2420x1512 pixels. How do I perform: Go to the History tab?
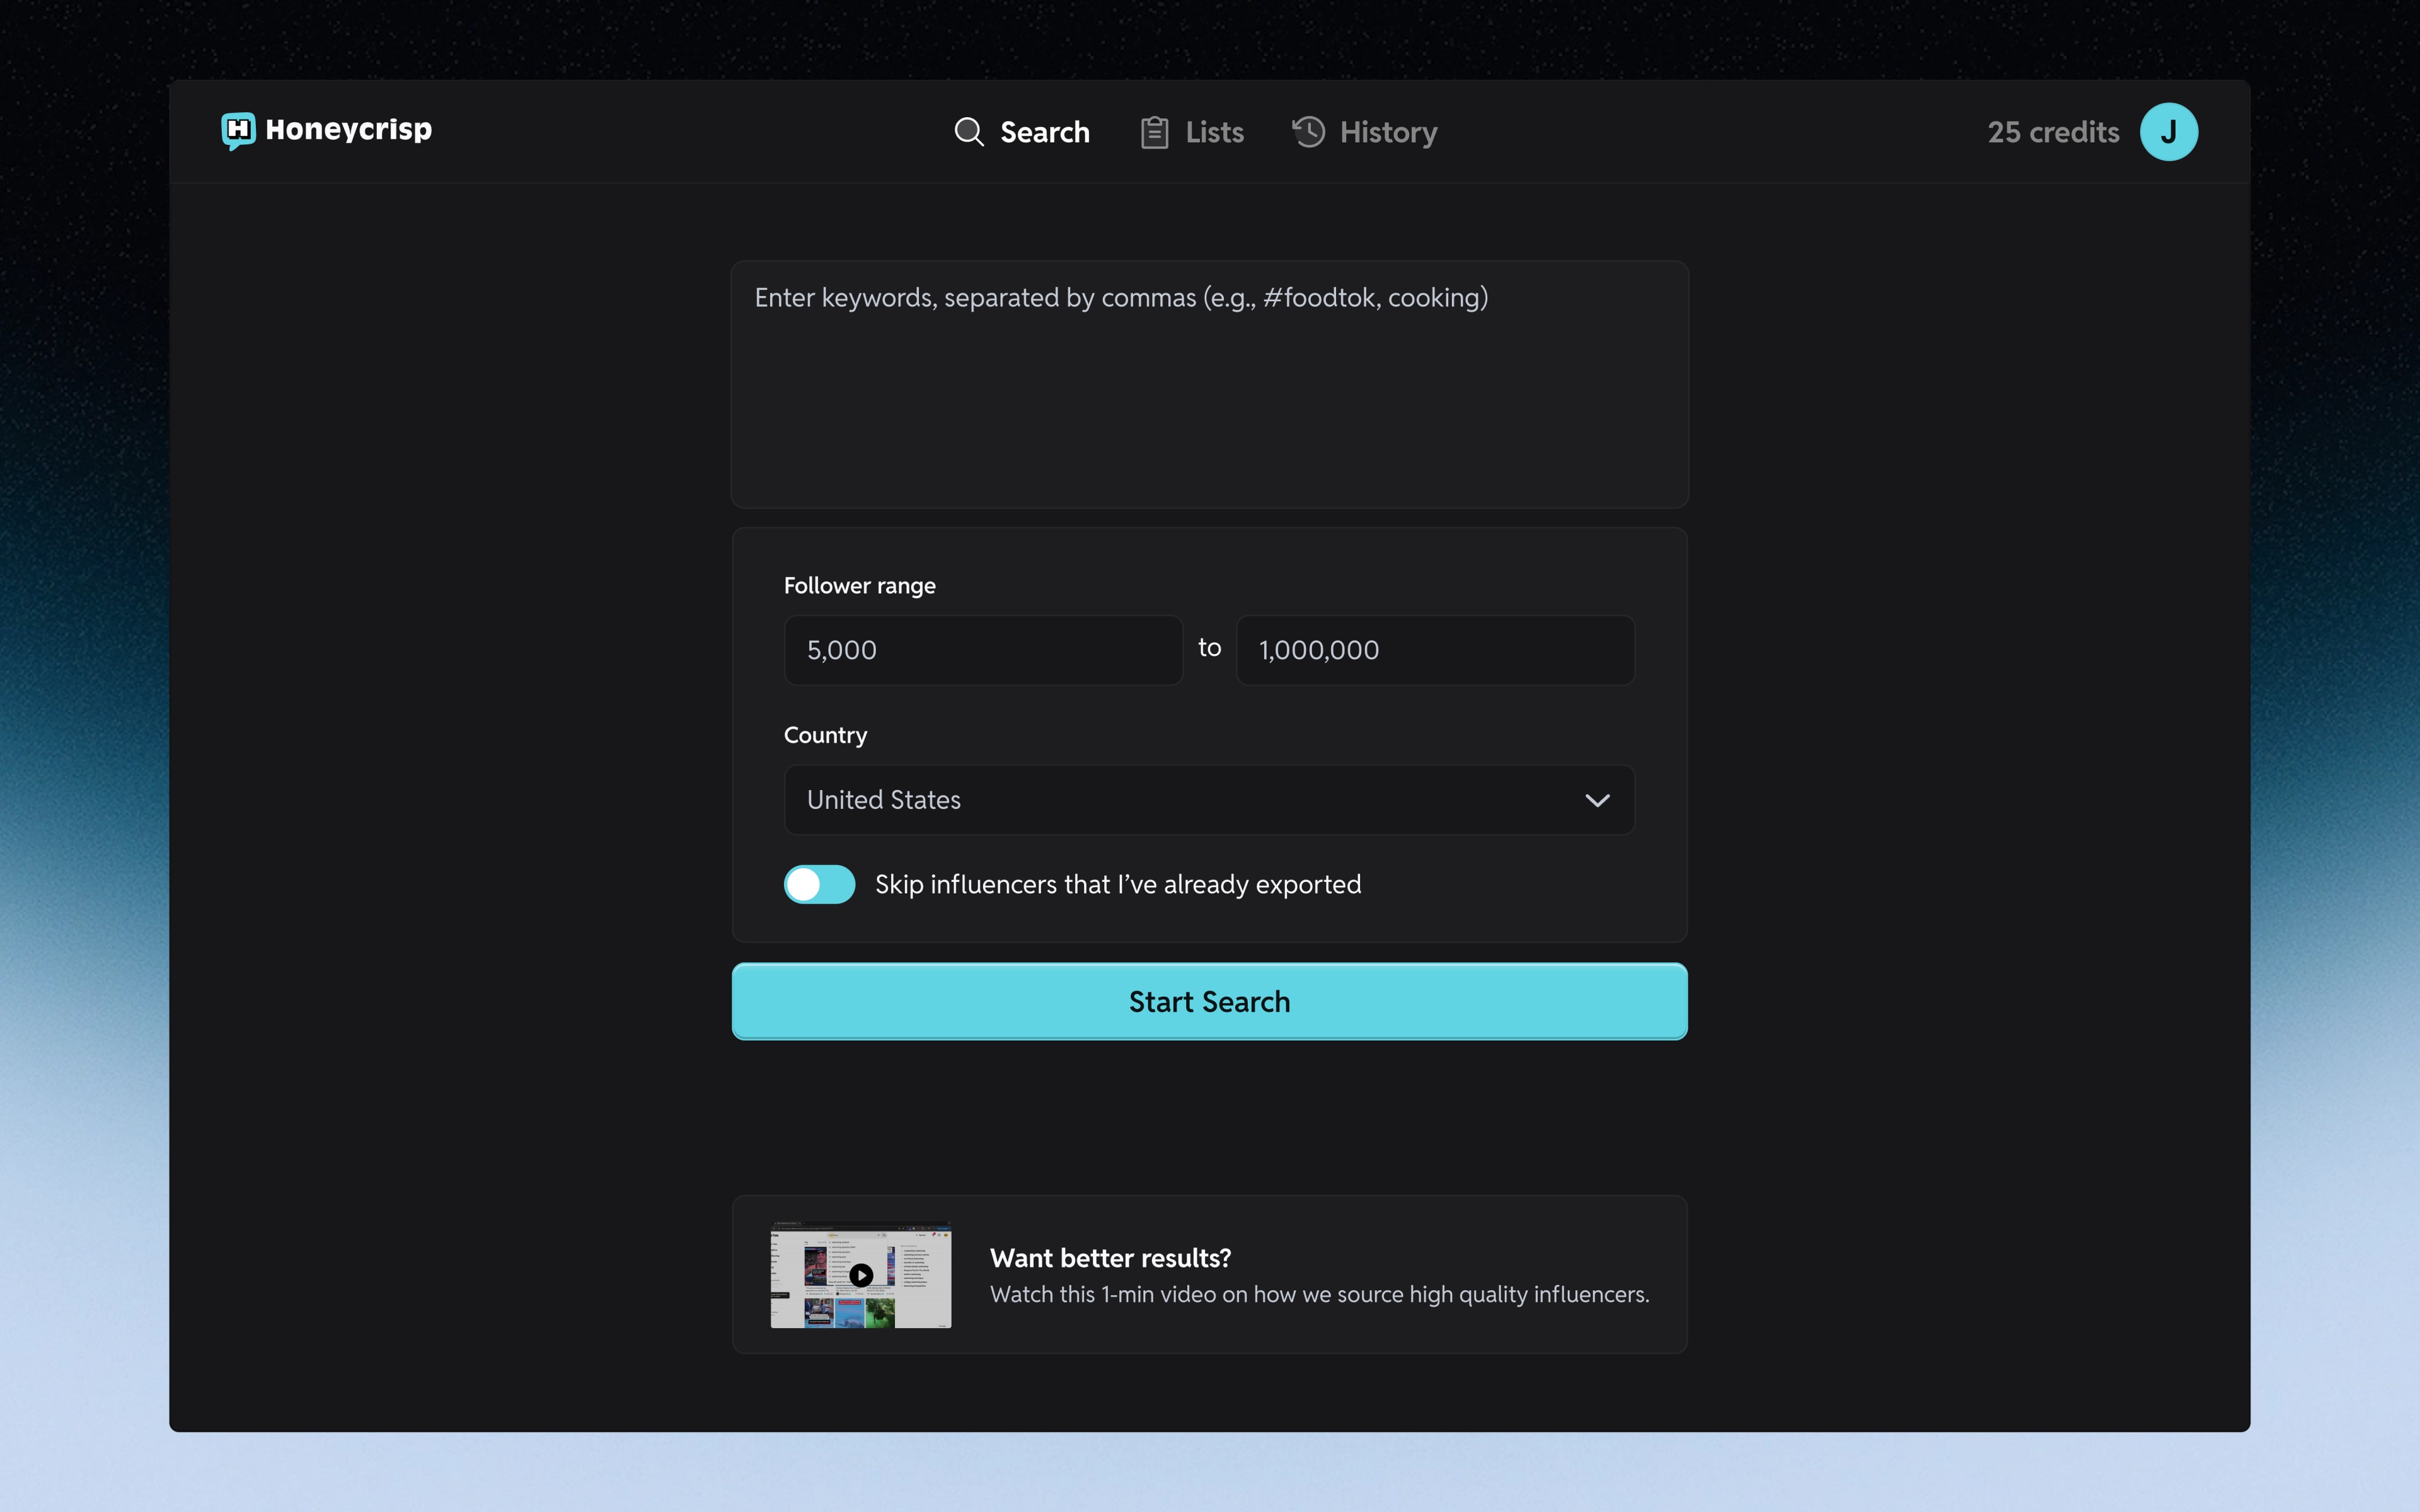(x=1364, y=132)
